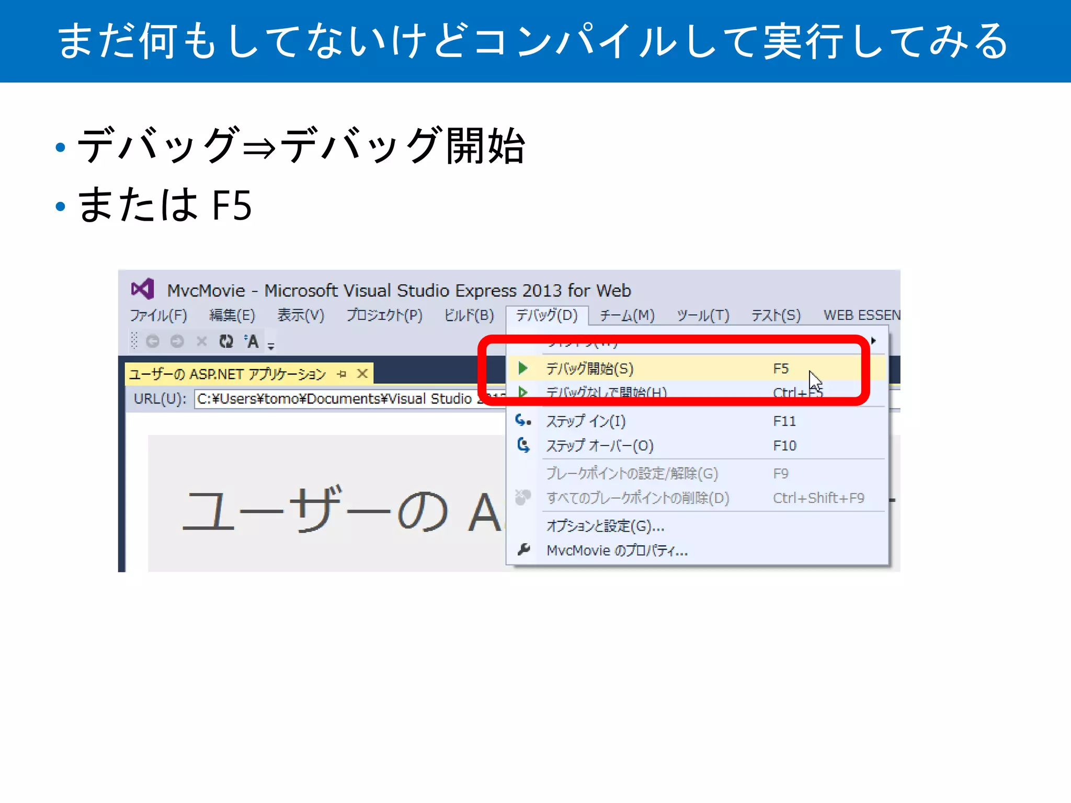Open the プロジェクト(P) menu

coord(384,315)
